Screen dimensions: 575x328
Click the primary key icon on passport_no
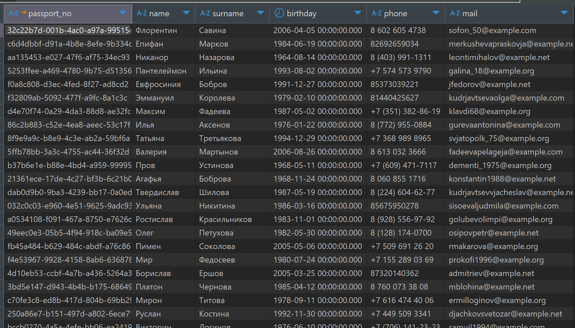(24, 13)
